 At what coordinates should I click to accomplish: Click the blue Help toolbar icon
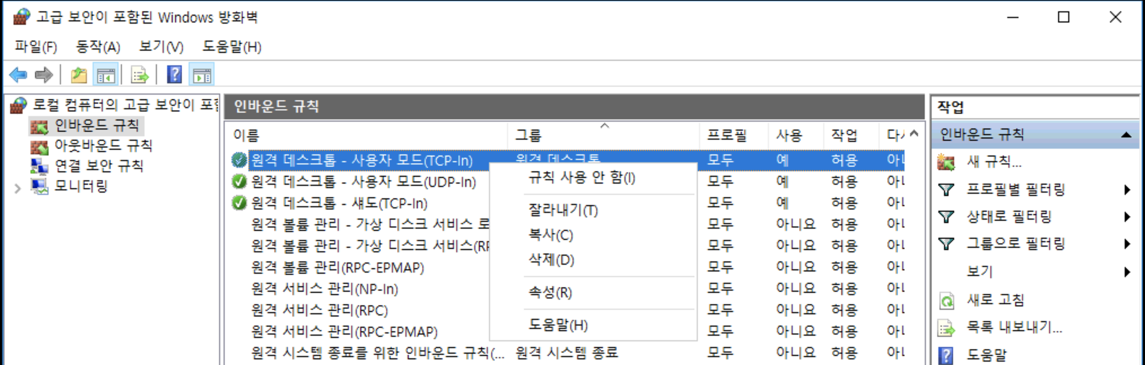point(174,74)
